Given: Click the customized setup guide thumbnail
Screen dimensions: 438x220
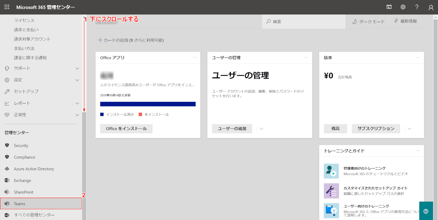Looking at the screenshot, I should tap(331, 191).
